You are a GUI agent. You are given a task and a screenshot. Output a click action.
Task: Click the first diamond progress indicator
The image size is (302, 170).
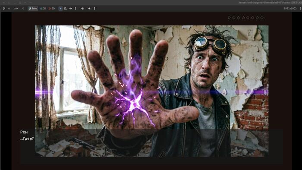[229, 18]
